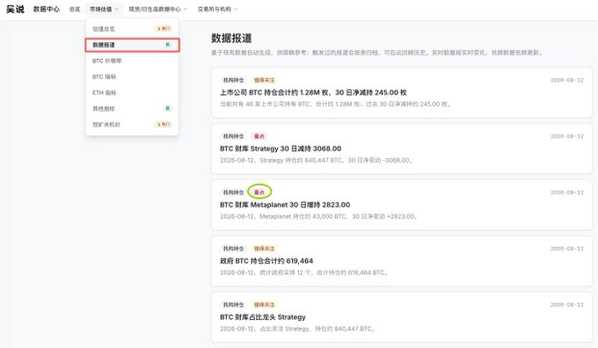Viewport: 598px width, 348px height.
Task: Open card BTC 财库 Metaplanet 30 日增持 2823.00
Action: click(x=402, y=205)
